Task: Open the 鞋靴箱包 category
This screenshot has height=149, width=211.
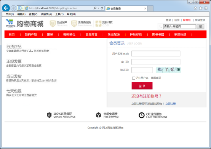Action: 69,34
